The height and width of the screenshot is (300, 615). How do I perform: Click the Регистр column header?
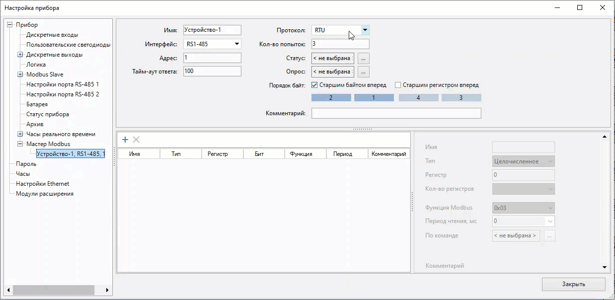[222, 154]
